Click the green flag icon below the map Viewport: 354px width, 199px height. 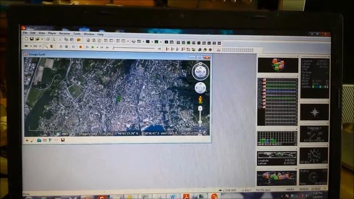50,140
